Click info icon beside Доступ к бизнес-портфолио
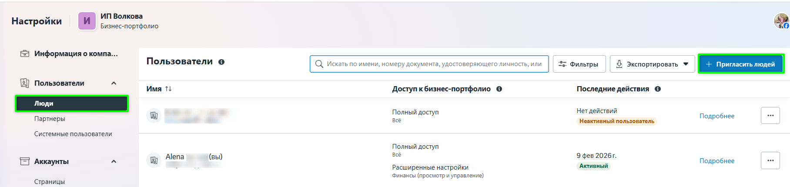The image size is (790, 187). click(499, 89)
